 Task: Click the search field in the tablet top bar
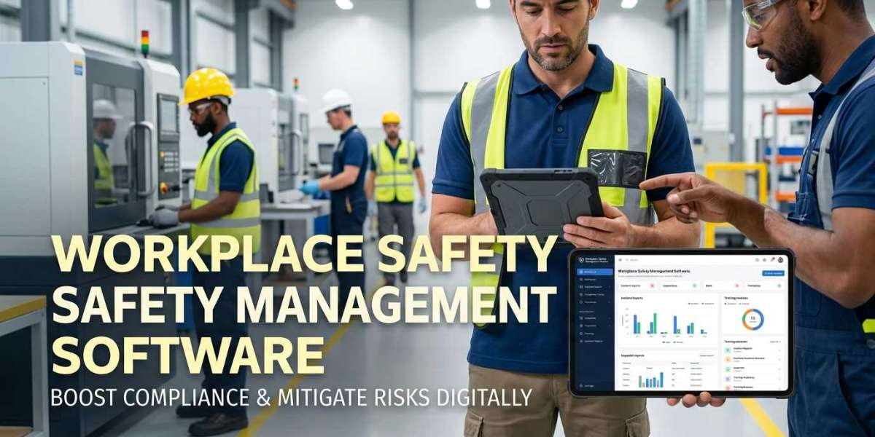[x=634, y=260]
